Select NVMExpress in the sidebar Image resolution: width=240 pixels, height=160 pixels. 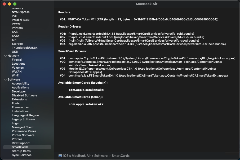point(21,12)
